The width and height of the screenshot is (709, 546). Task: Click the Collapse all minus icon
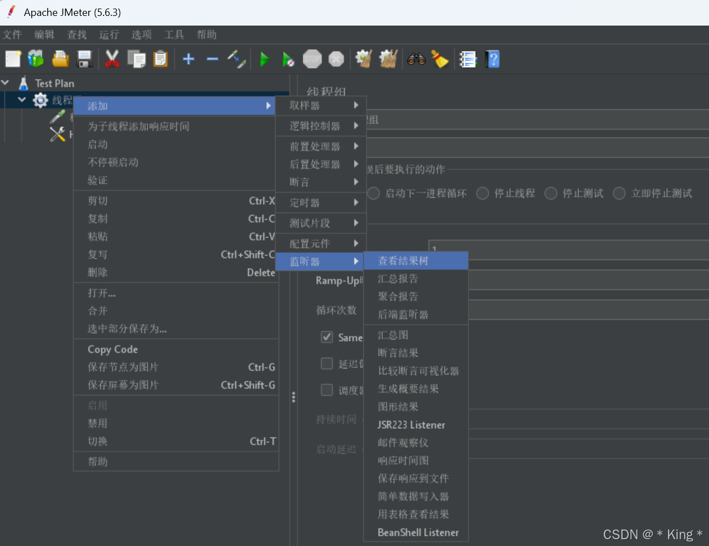coord(212,59)
